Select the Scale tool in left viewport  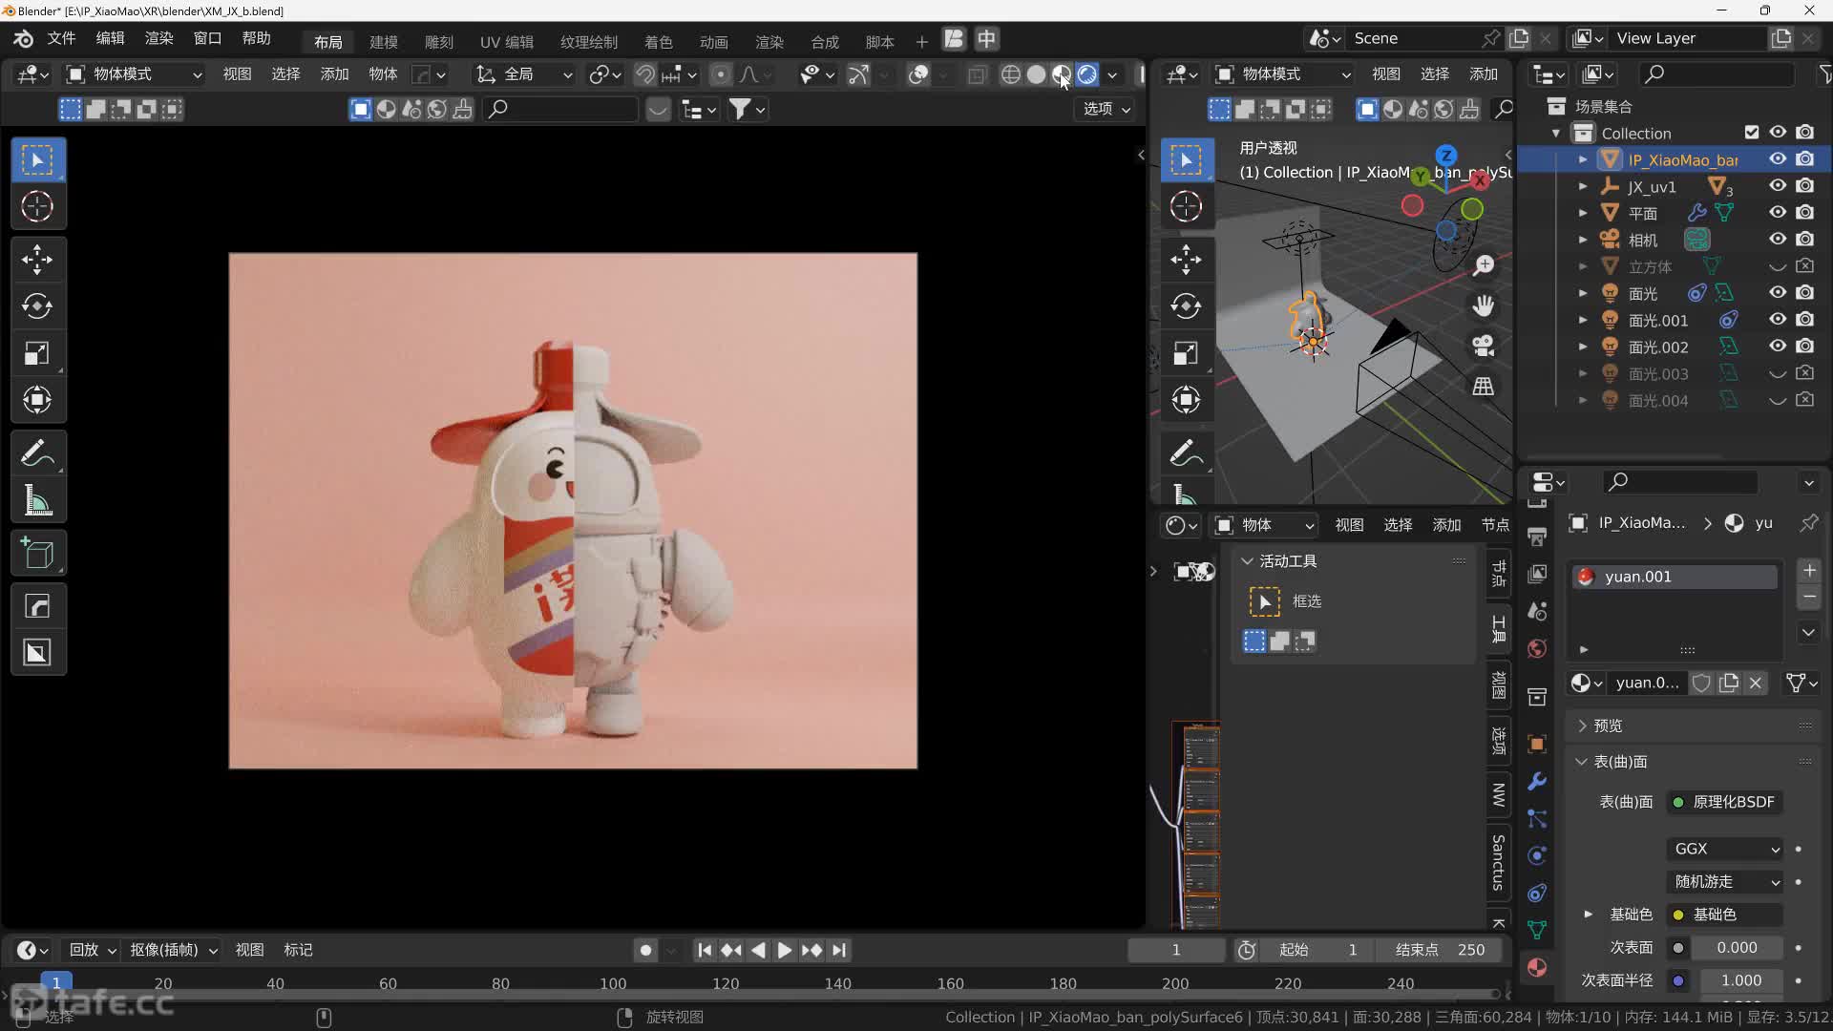click(37, 353)
